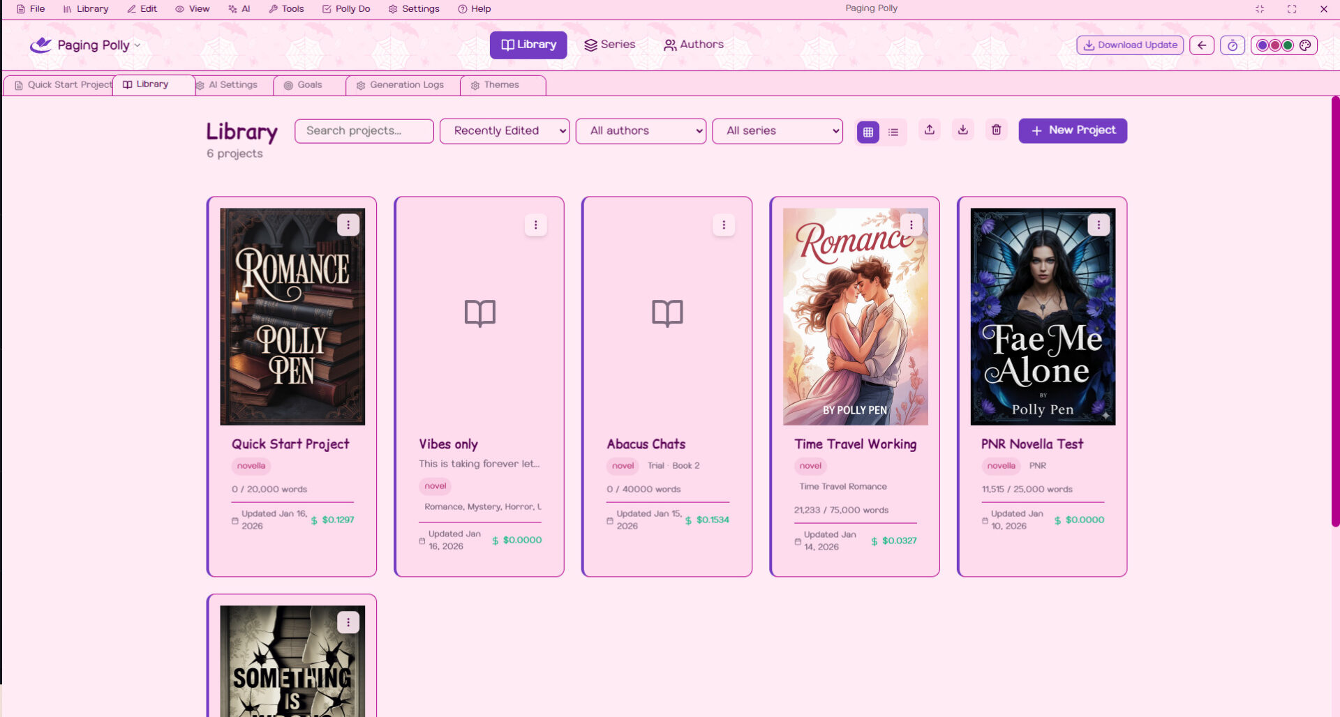Viewport: 1340px width, 717px height.
Task: Focus the Search projects field
Action: 364,131
